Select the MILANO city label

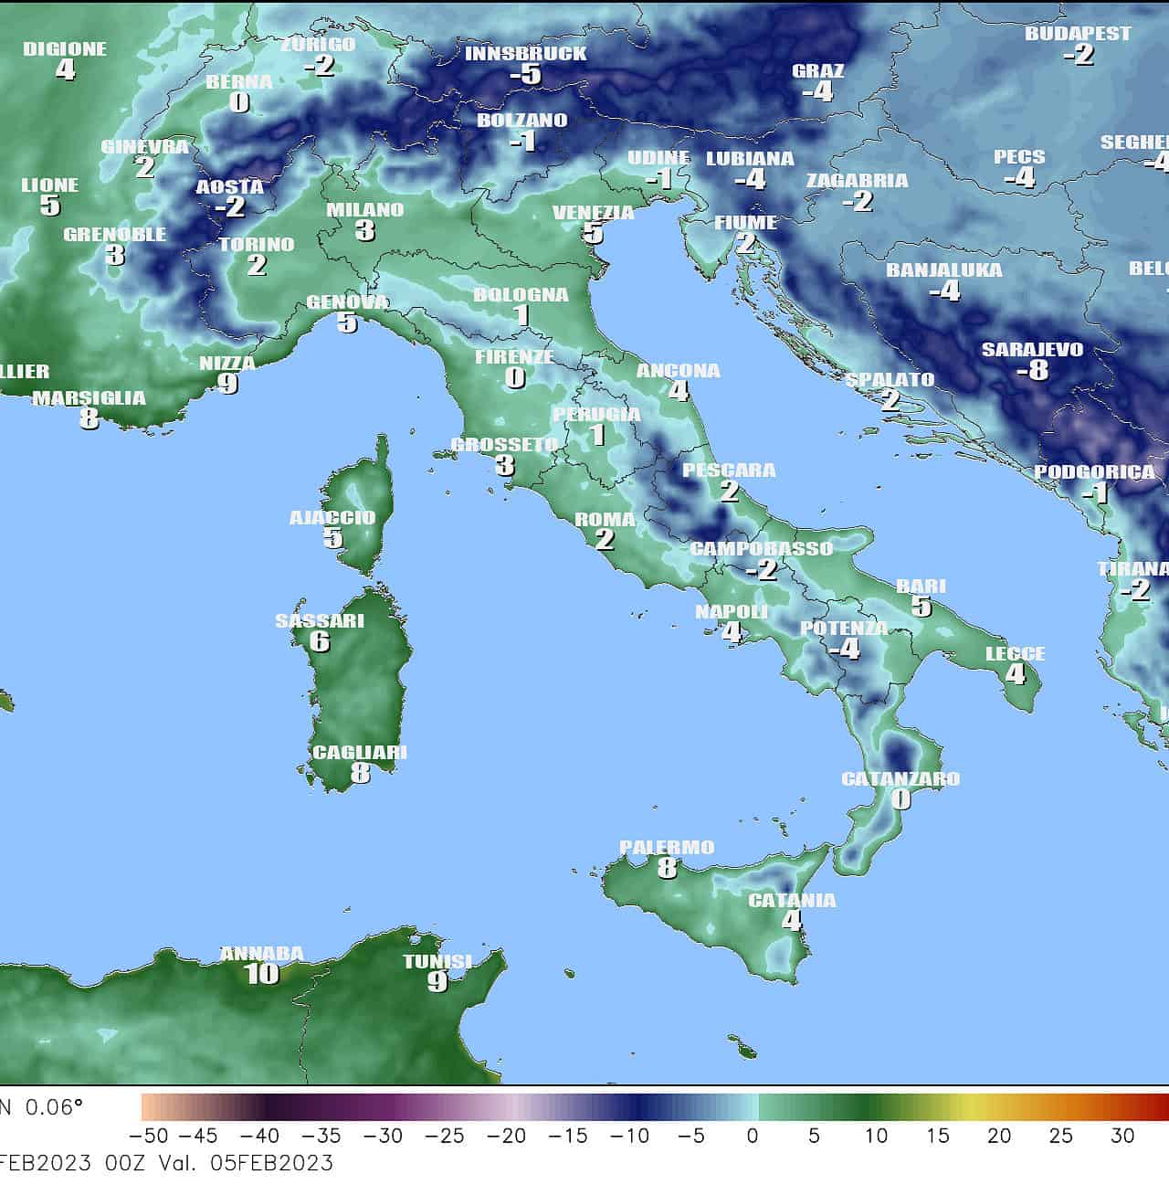click(365, 209)
